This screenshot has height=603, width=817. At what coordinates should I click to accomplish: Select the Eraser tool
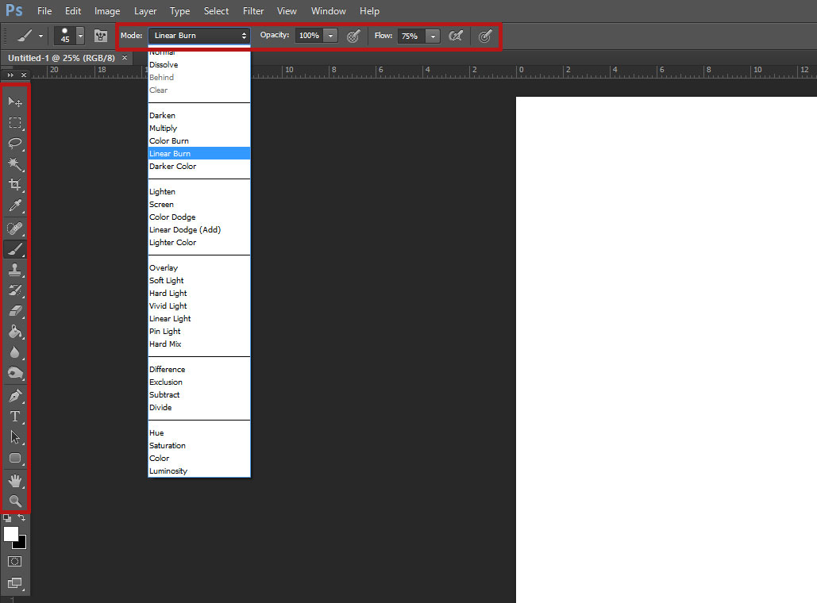(x=15, y=311)
